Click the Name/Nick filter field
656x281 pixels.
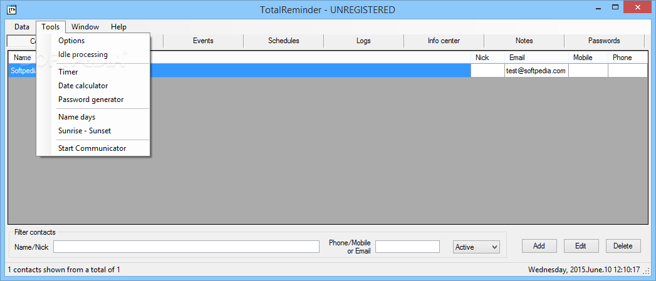pyautogui.click(x=186, y=247)
